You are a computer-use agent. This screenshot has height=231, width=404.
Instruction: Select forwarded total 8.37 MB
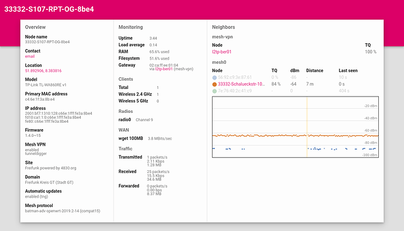click(x=154, y=194)
